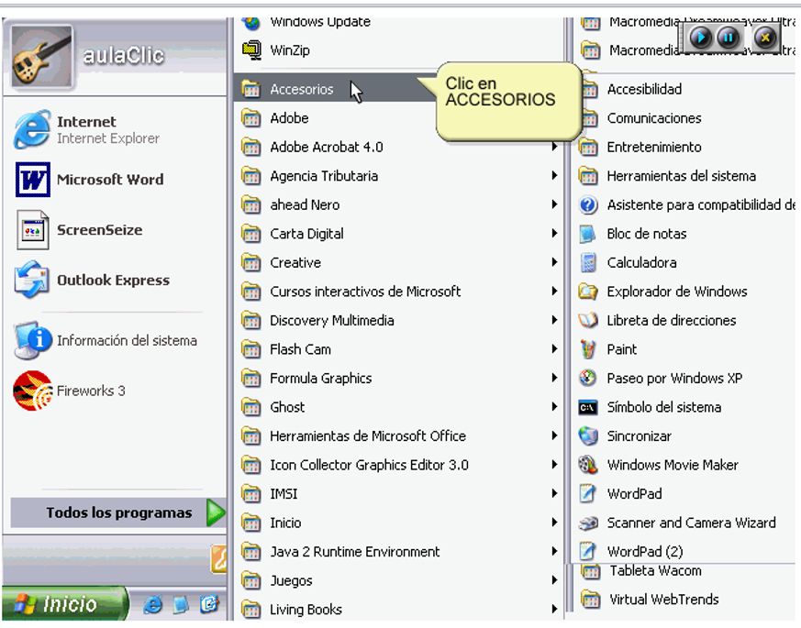This screenshot has height=628, width=801.
Task: Open Información del sistema icon
Action: pyautogui.click(x=33, y=340)
